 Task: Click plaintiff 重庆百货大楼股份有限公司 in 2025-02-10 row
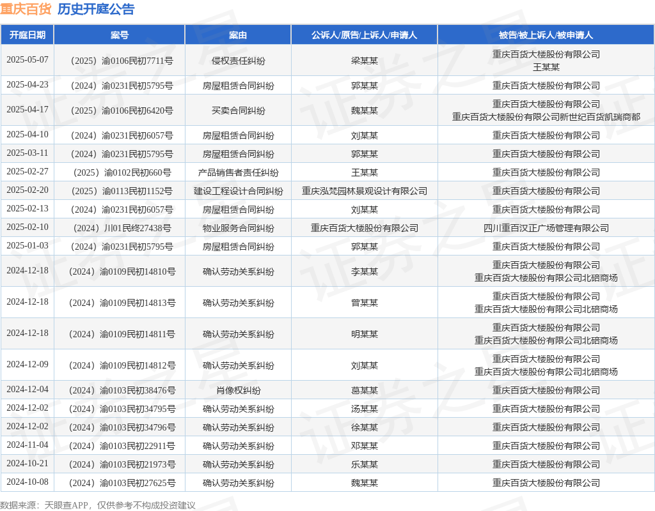364,228
